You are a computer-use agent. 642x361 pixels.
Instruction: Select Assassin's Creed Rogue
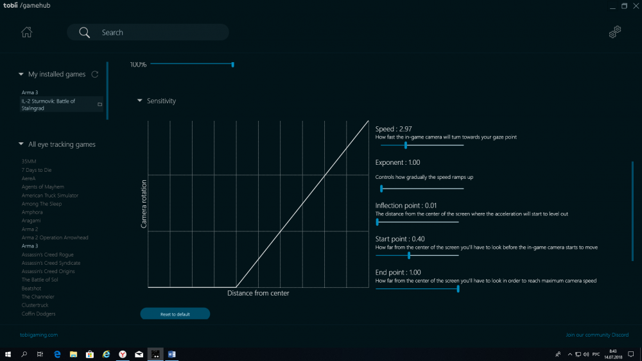(x=48, y=255)
